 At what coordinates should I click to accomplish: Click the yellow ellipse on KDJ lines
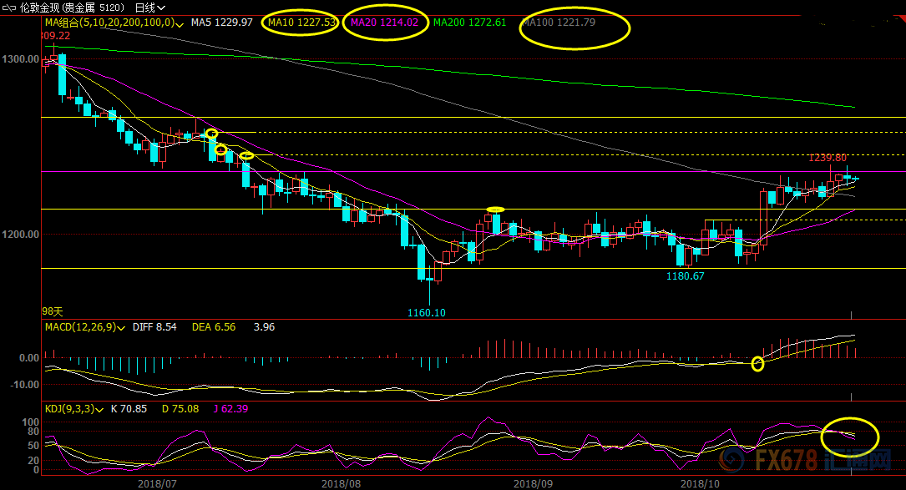[850, 434]
